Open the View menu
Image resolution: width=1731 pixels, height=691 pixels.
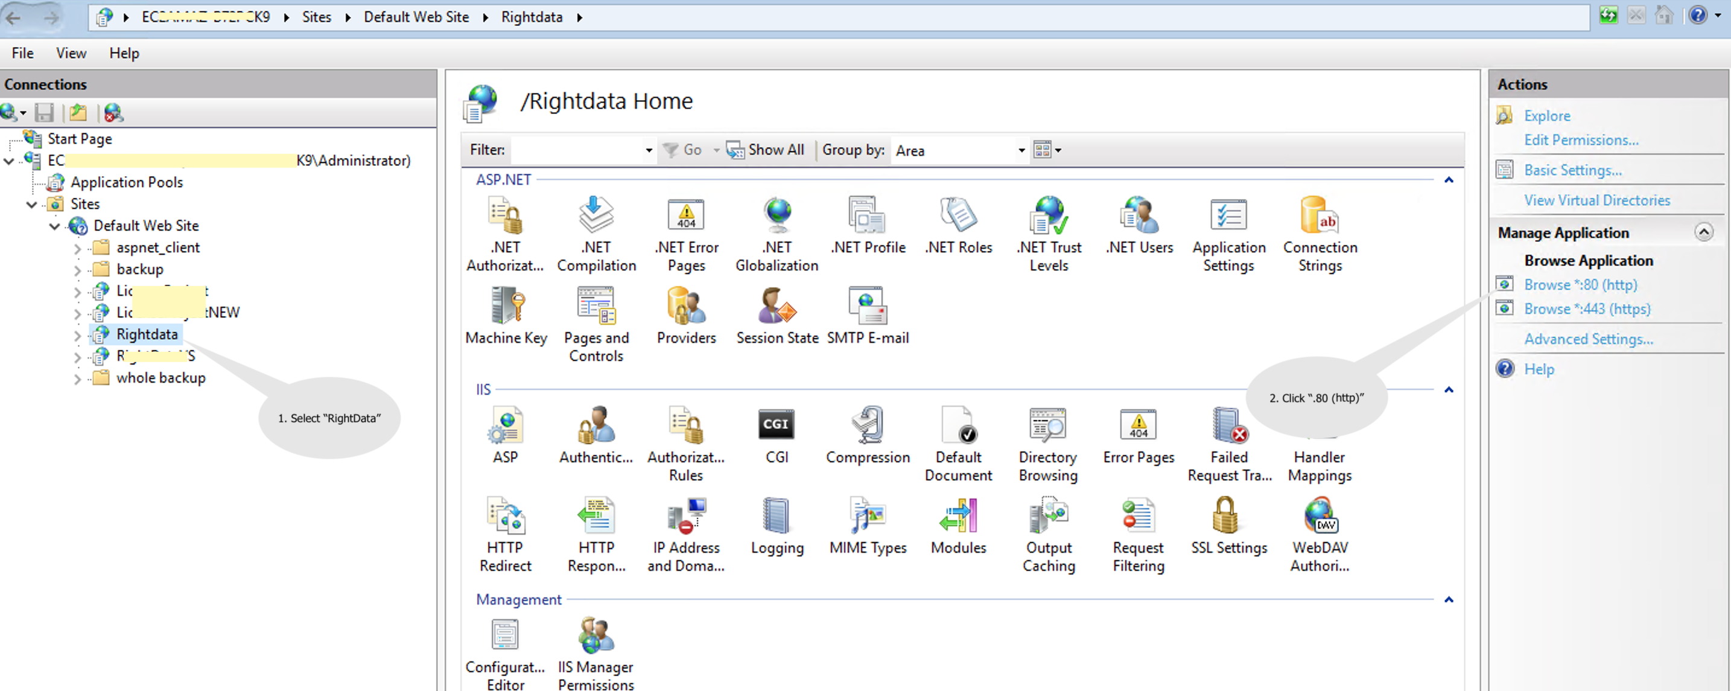71,53
